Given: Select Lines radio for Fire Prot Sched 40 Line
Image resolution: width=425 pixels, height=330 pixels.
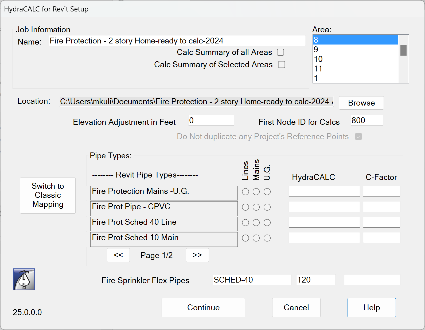Looking at the screenshot, I should 245,223.
